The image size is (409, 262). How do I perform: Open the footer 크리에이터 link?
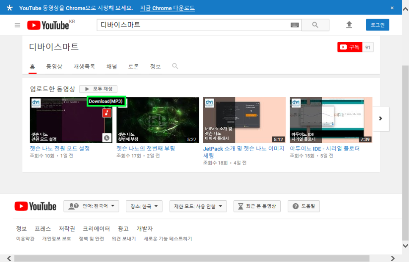tap(96, 229)
